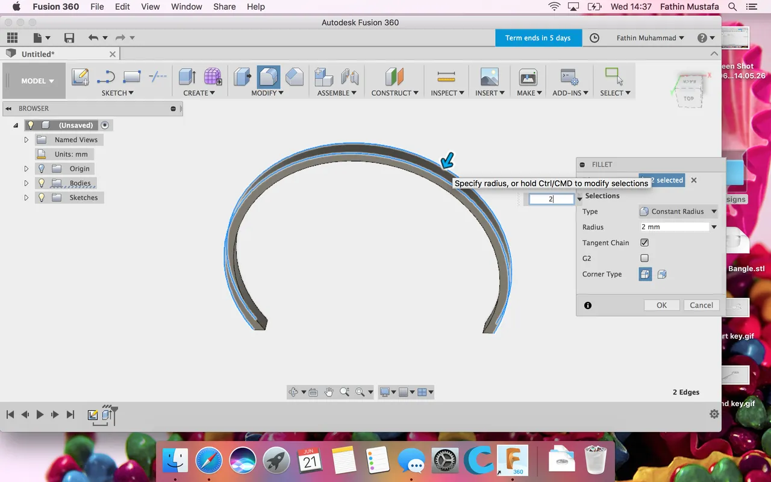Expand the Named Views tree node
Image resolution: width=771 pixels, height=482 pixels.
click(26, 140)
